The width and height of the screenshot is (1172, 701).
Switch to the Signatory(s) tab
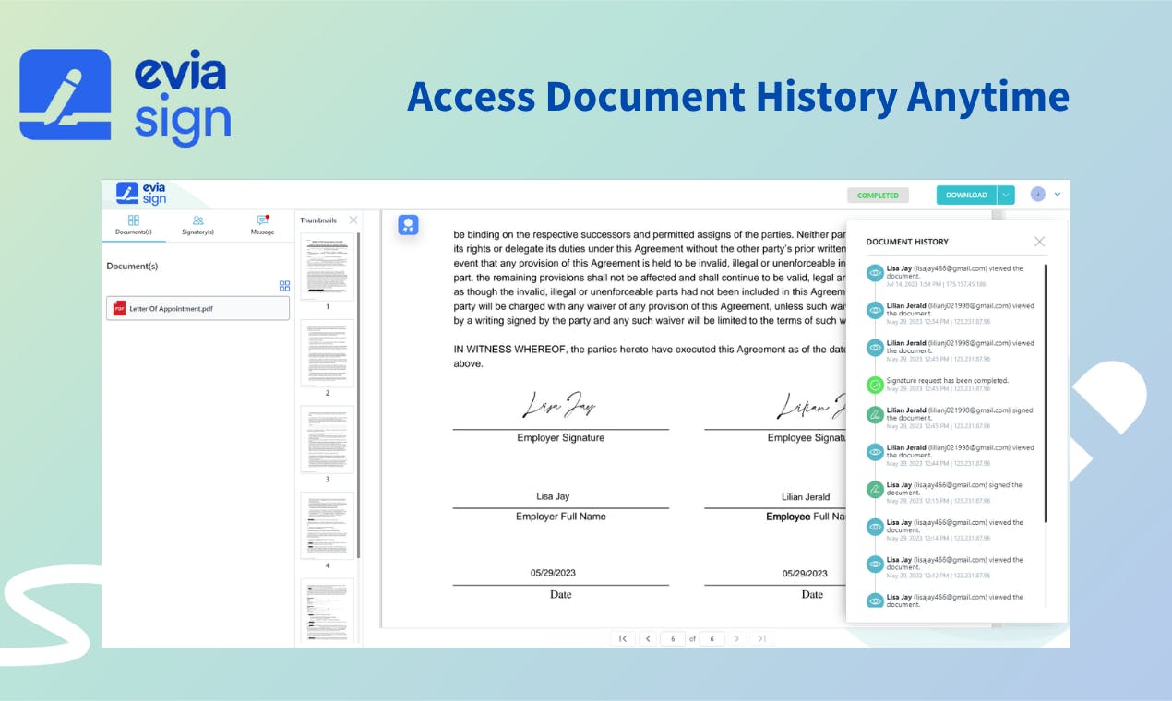pos(197,226)
